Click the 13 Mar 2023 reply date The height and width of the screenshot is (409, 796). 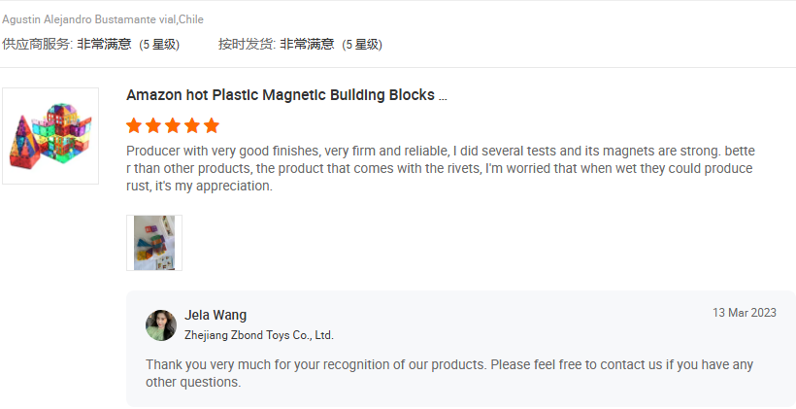(744, 313)
